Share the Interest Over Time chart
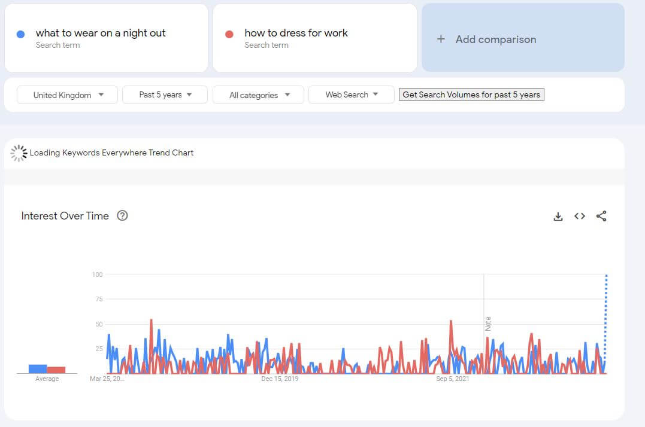Viewport: 645px width, 427px height. point(601,216)
